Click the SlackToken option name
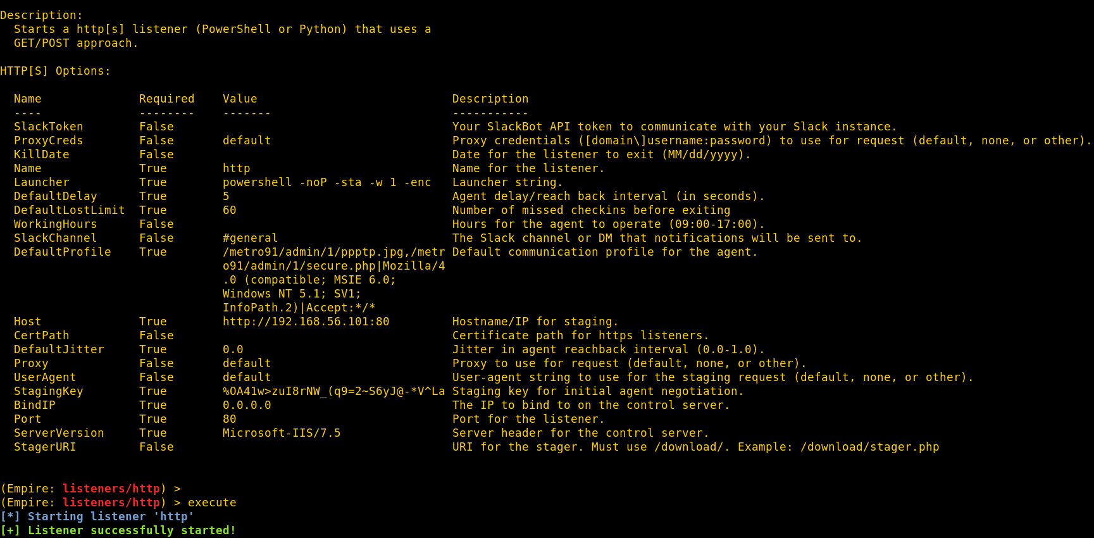 point(48,127)
